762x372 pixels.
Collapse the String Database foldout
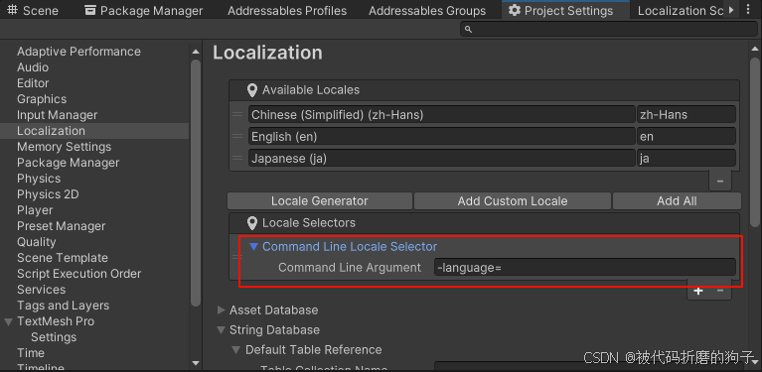pos(222,330)
